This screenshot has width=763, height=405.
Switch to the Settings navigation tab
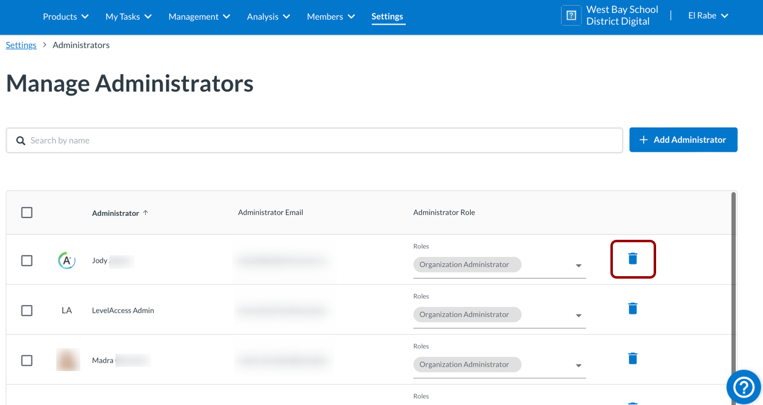pos(387,17)
